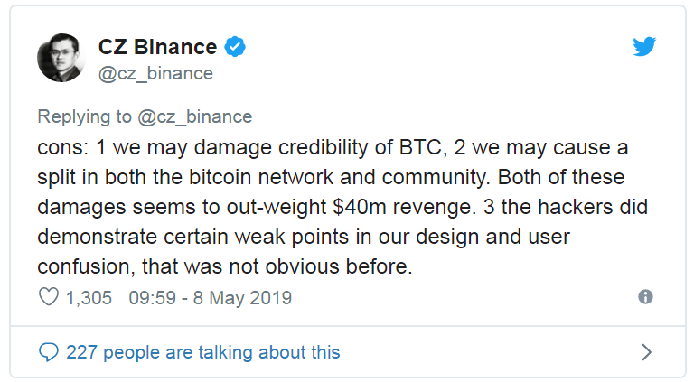Open the @cz_binance handle below the name
Image resolution: width=694 pixels, height=382 pixels.
point(155,73)
